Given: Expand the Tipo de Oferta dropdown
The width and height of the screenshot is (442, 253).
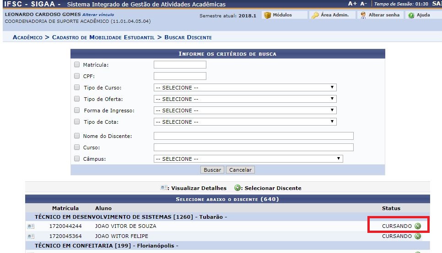Looking at the screenshot, I should [245, 99].
